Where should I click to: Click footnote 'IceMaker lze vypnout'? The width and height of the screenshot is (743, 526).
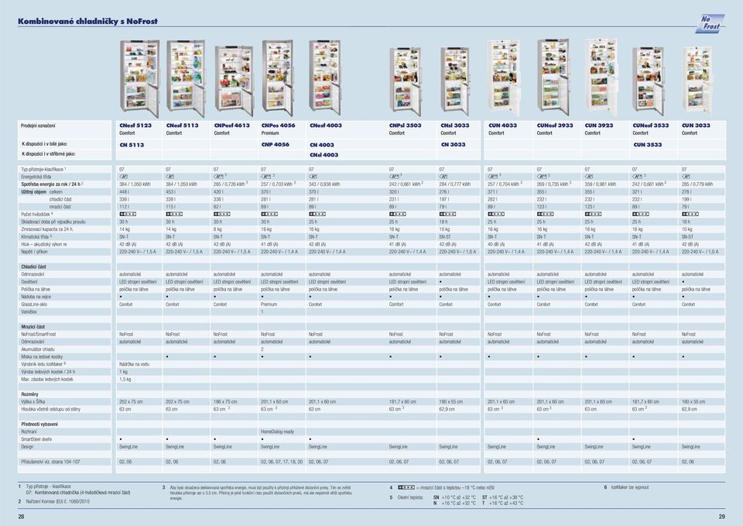(x=630, y=487)
